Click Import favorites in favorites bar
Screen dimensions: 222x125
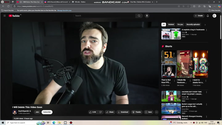tap(7, 10)
